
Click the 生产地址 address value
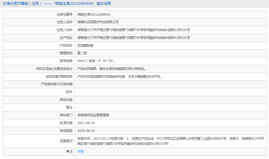[x=133, y=38]
